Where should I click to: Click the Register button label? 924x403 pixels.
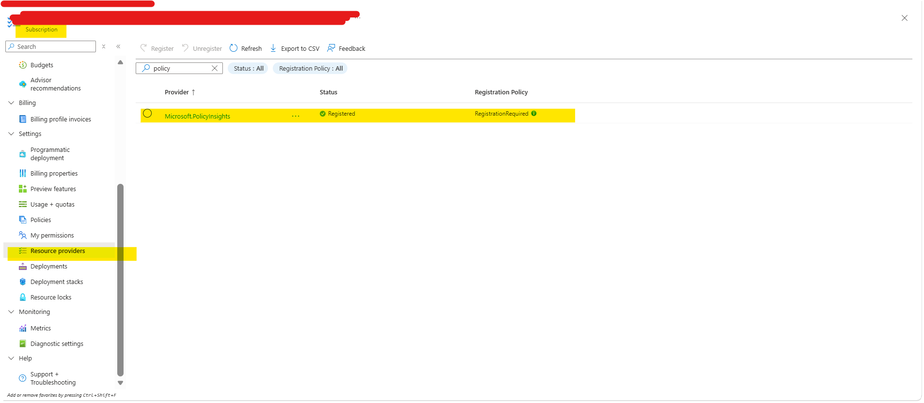pos(162,48)
